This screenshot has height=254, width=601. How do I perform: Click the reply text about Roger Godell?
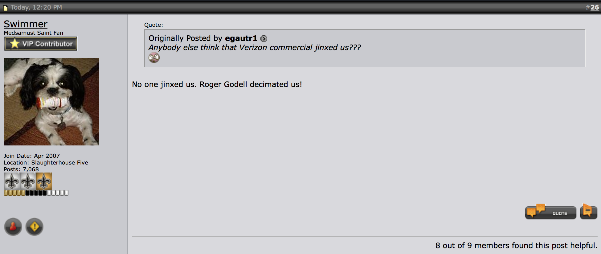pos(217,85)
